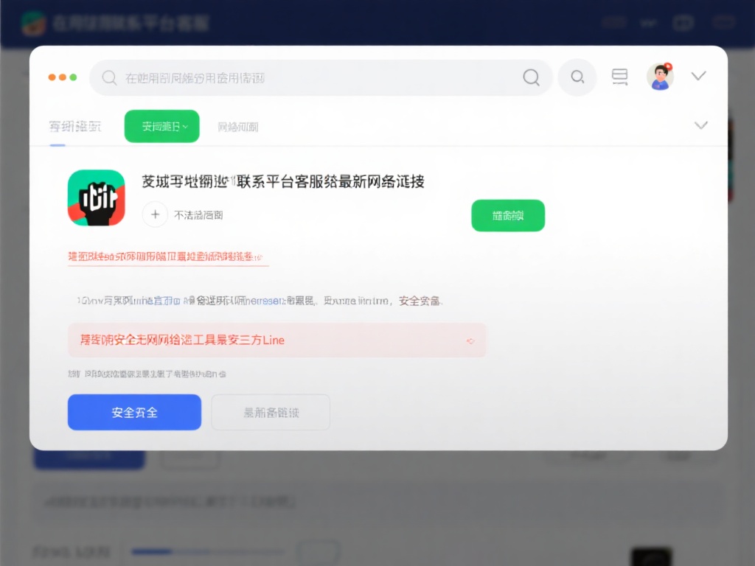Viewport: 755px width, 566px height.
Task: Open the red underlined link below the app logo
Action: pyautogui.click(x=167, y=257)
